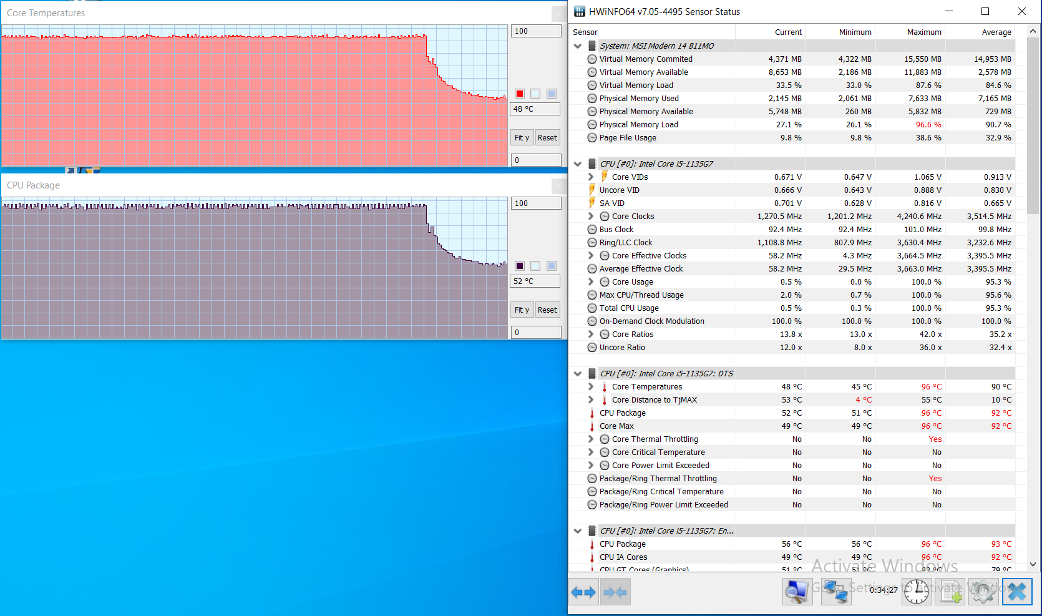This screenshot has width=1042, height=616.
Task: Select the Physical Memory Load row label
Action: [639, 124]
